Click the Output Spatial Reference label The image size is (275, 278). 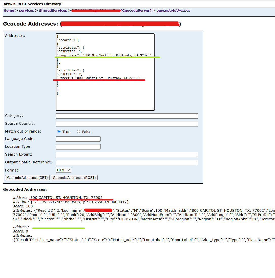29,162
